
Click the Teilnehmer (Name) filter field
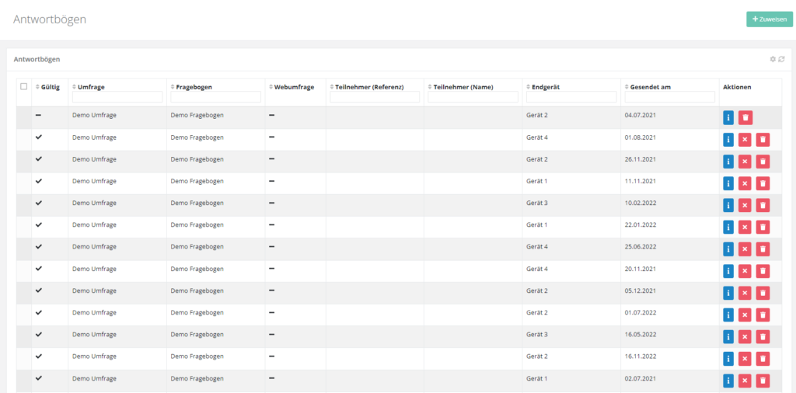[473, 97]
